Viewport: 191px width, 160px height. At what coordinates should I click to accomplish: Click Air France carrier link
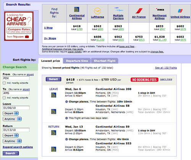[139, 17]
